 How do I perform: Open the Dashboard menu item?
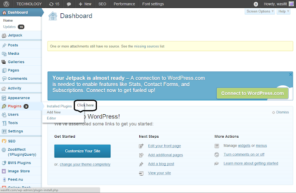21,12
